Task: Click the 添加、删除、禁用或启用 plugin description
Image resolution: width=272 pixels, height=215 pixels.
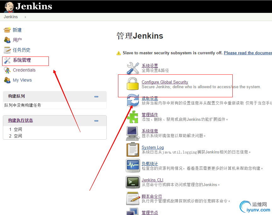Action: tap(185, 119)
